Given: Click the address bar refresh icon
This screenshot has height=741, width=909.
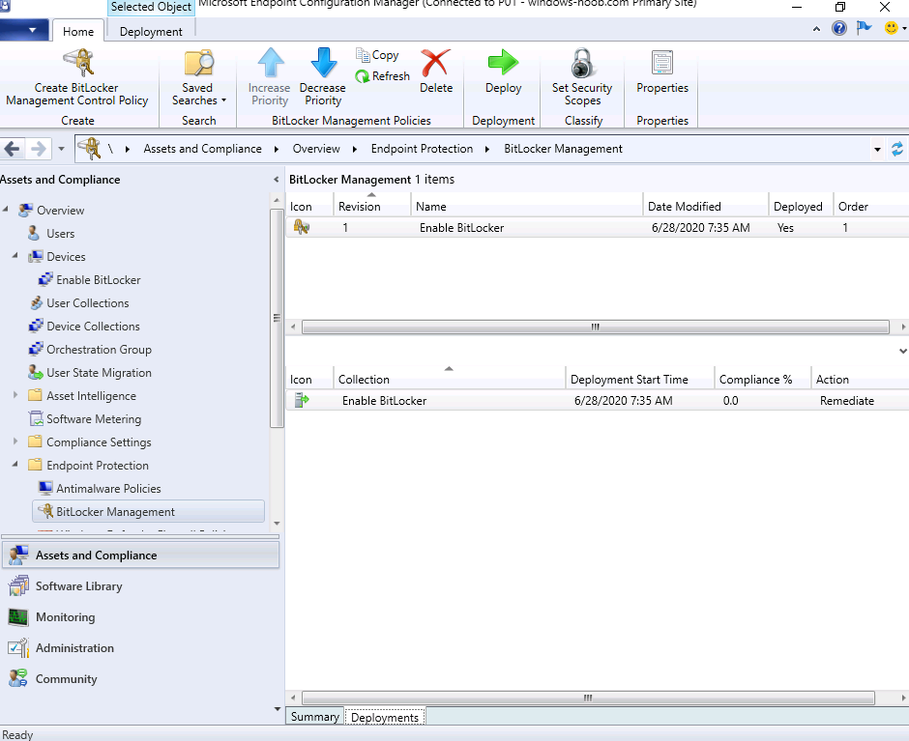Looking at the screenshot, I should (x=896, y=149).
